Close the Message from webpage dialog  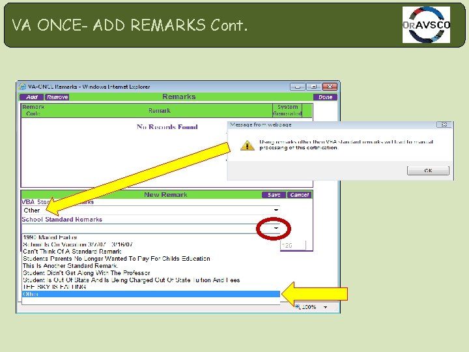[444, 125]
